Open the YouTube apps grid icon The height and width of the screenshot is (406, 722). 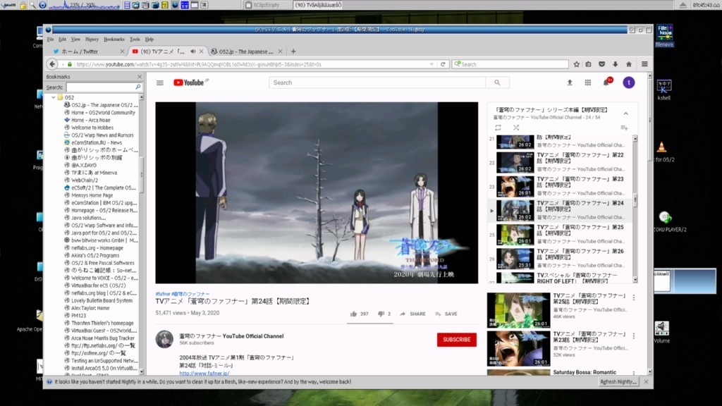[x=588, y=82]
